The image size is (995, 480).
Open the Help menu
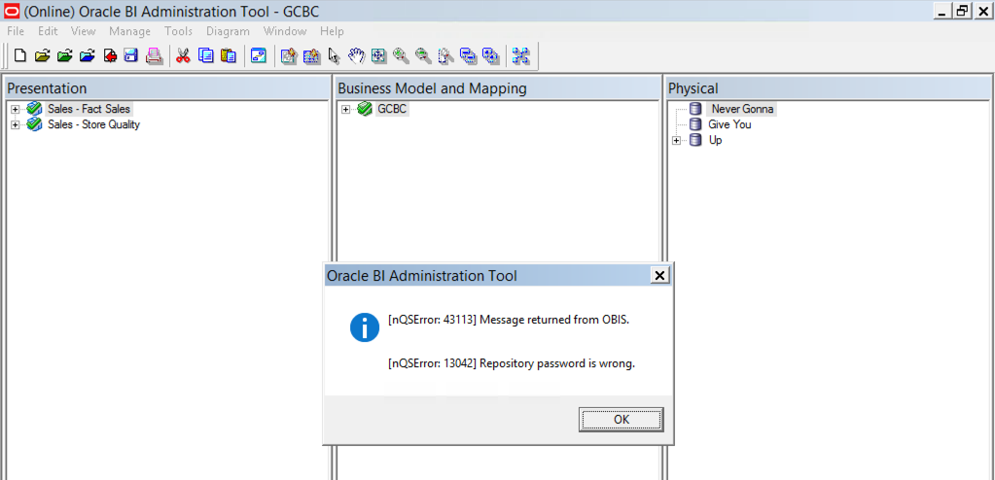(332, 31)
